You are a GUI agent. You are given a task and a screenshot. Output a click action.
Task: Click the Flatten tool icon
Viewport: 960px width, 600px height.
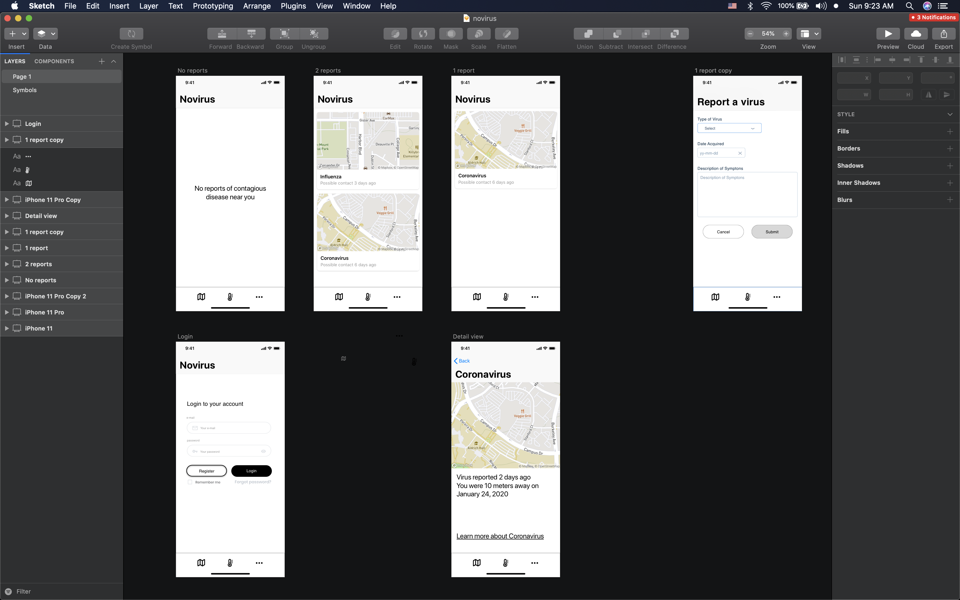click(507, 34)
